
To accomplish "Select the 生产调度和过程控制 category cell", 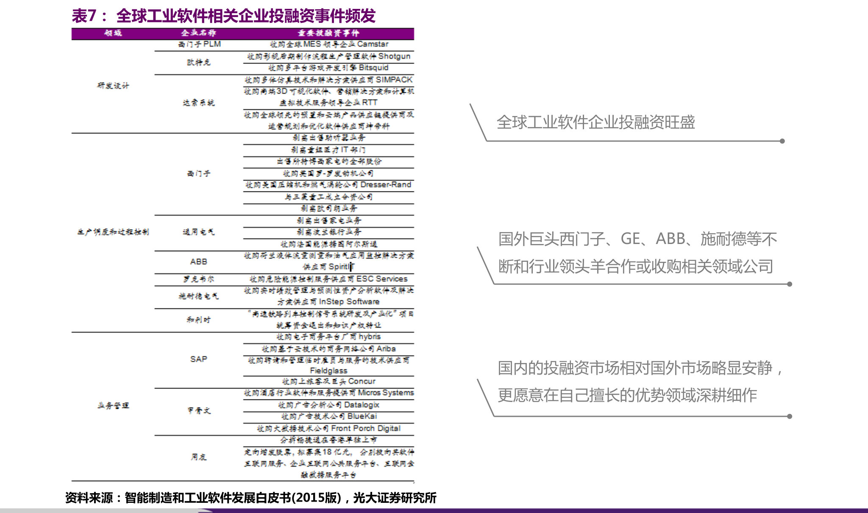I will tap(113, 232).
